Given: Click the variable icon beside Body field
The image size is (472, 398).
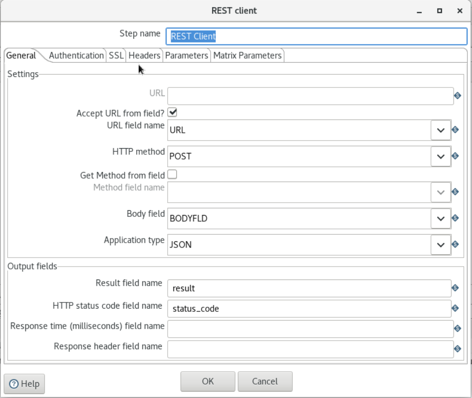Looking at the screenshot, I should pos(455,218).
